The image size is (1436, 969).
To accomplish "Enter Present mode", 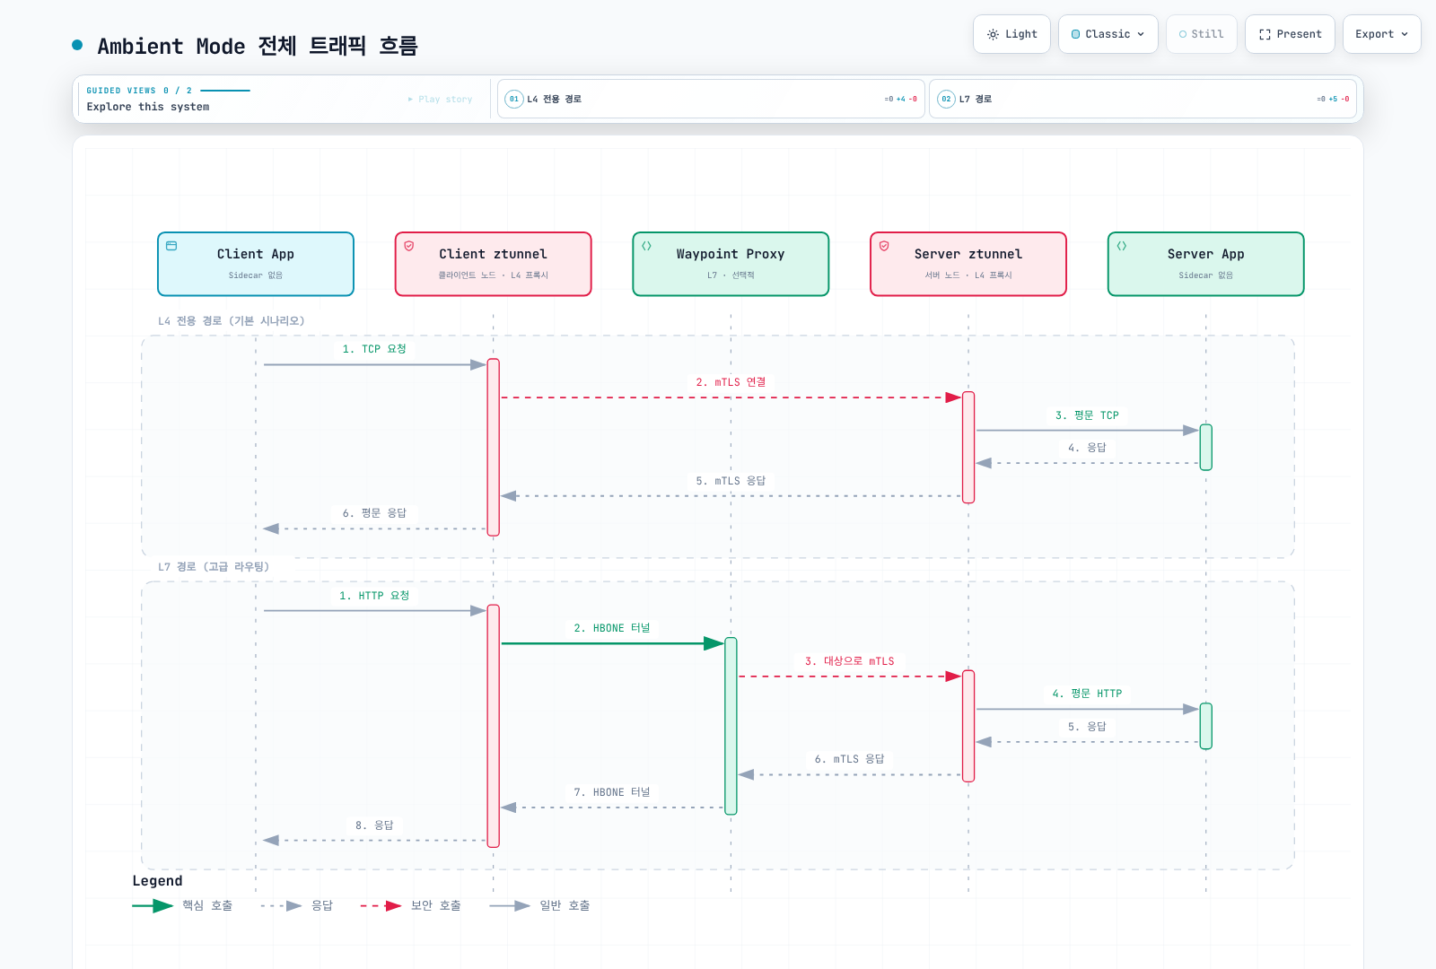I will coord(1290,34).
